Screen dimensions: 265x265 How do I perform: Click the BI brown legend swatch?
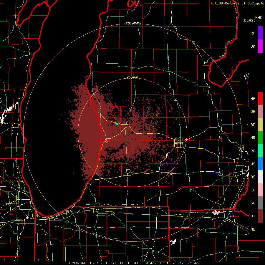pyautogui.click(x=260, y=216)
